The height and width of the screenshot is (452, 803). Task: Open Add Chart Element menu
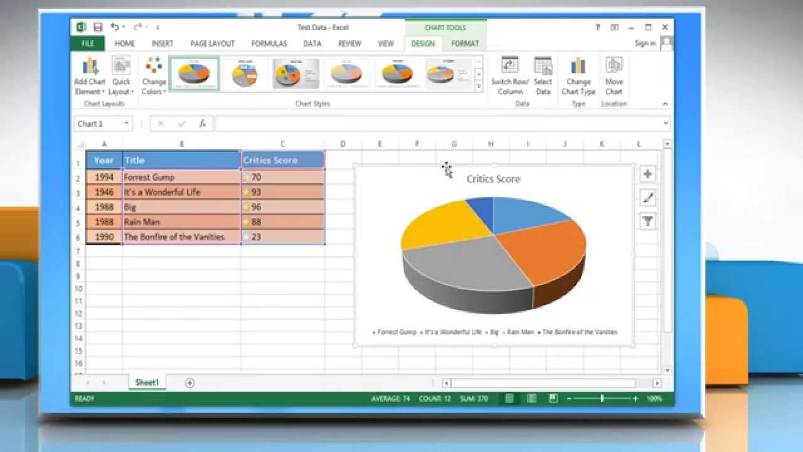tap(90, 76)
